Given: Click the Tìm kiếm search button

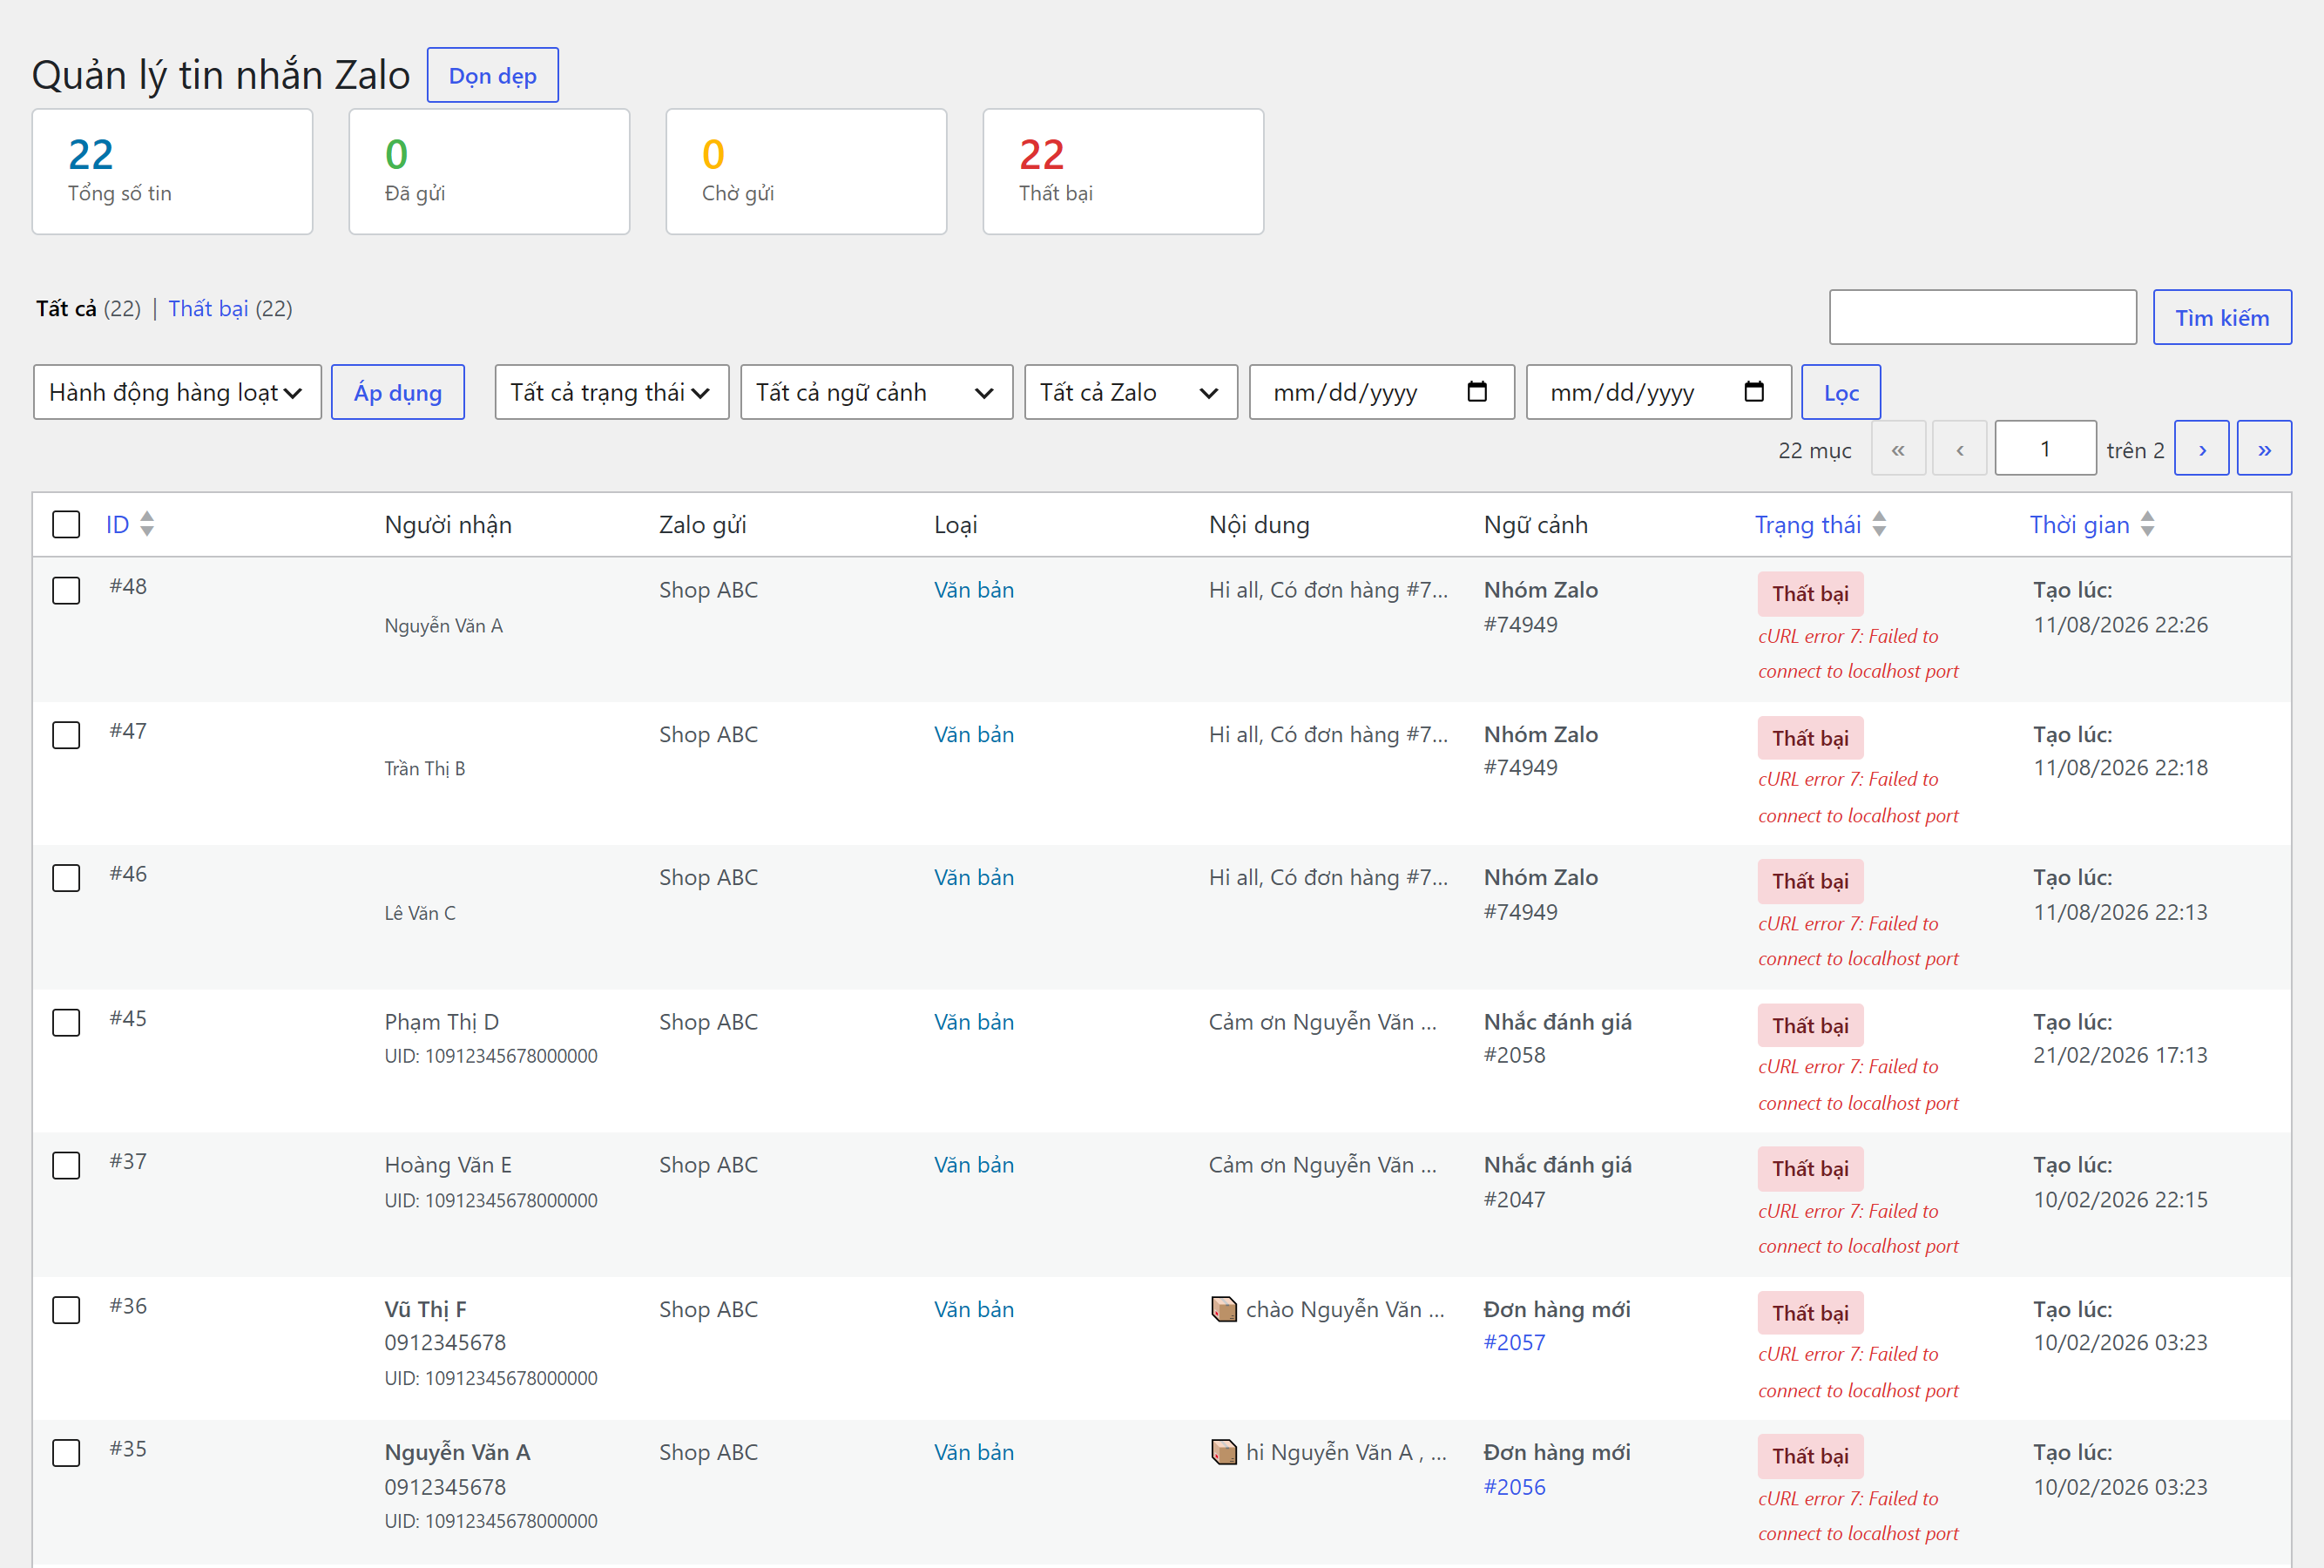Looking at the screenshot, I should (2222, 317).
